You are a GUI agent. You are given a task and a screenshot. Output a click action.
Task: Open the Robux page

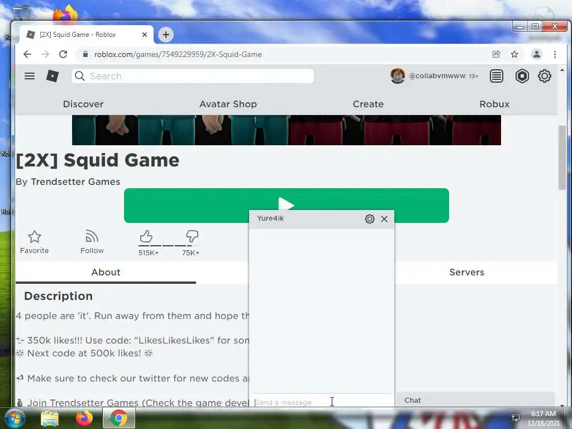coord(494,104)
